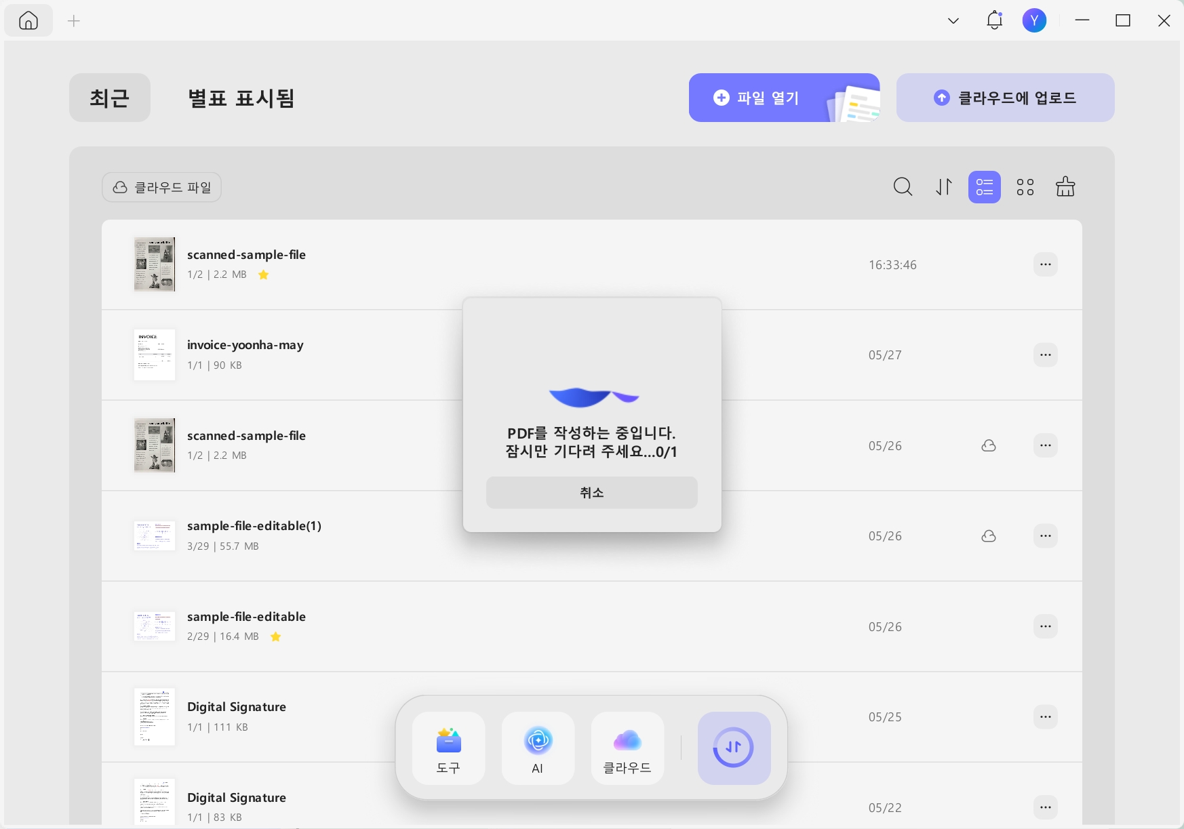Open notifications bell icon

(x=994, y=20)
